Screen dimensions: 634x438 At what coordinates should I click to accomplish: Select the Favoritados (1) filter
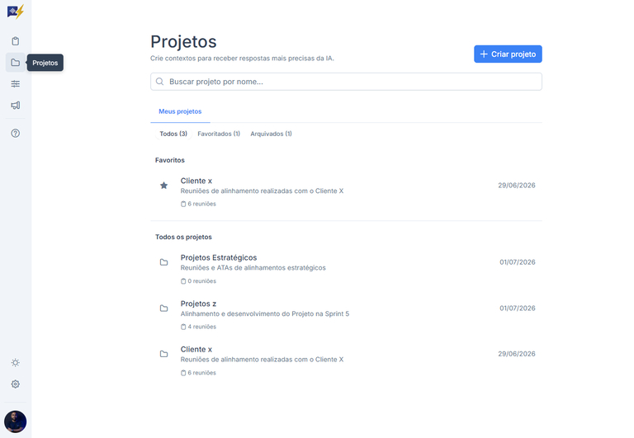(x=219, y=134)
